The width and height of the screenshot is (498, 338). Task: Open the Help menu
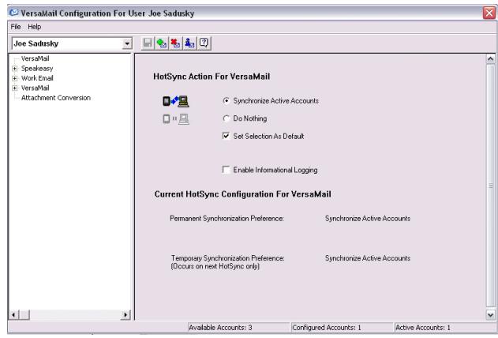(x=34, y=27)
